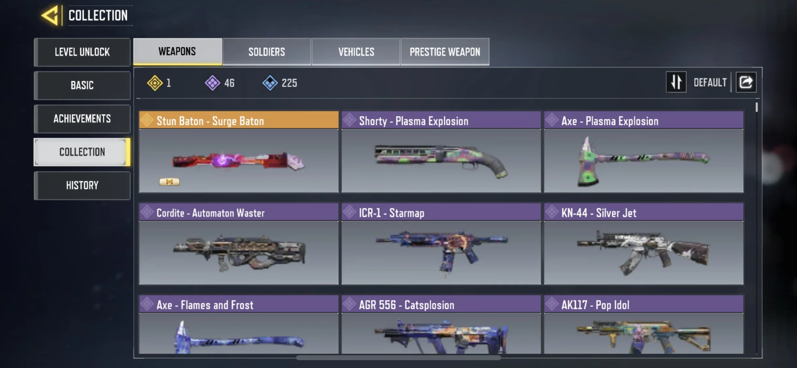
Task: Click the gold badge under Surge Baton
Action: (169, 182)
